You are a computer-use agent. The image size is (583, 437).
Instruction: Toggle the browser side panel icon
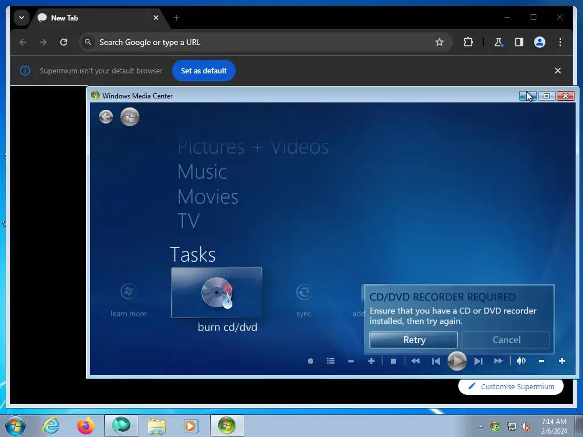(519, 42)
